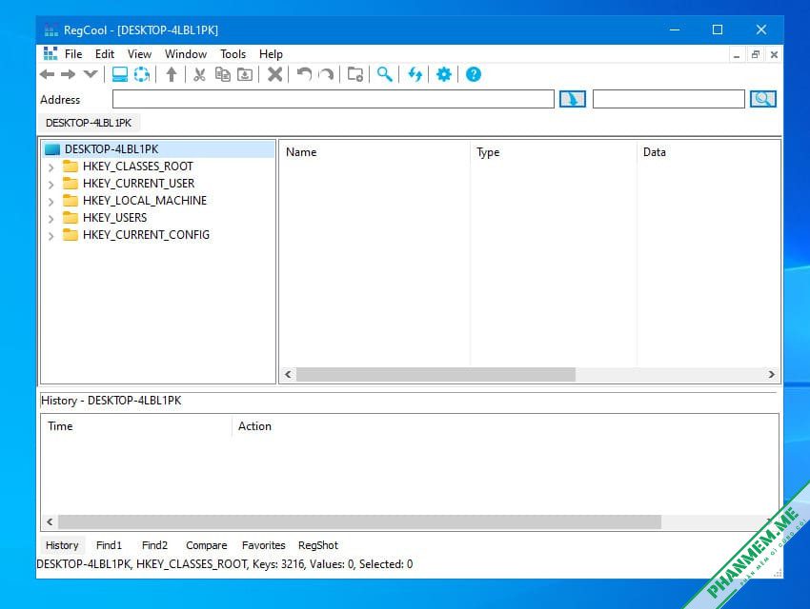
Task: Close the inner MDI child window
Action: pyautogui.click(x=774, y=54)
